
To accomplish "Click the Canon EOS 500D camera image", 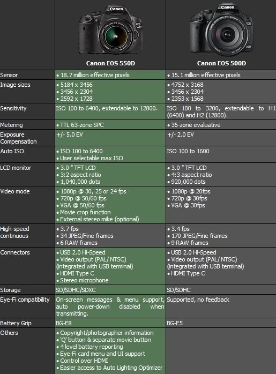I will point(221,29).
